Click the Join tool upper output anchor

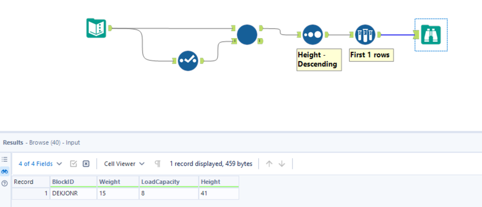[x=261, y=28]
